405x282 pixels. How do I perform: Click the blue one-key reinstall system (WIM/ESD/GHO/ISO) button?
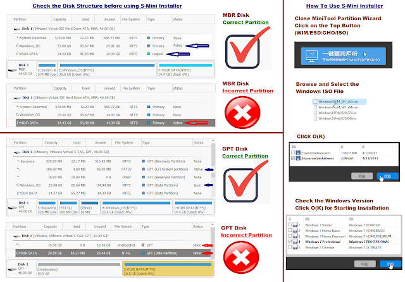343,56
